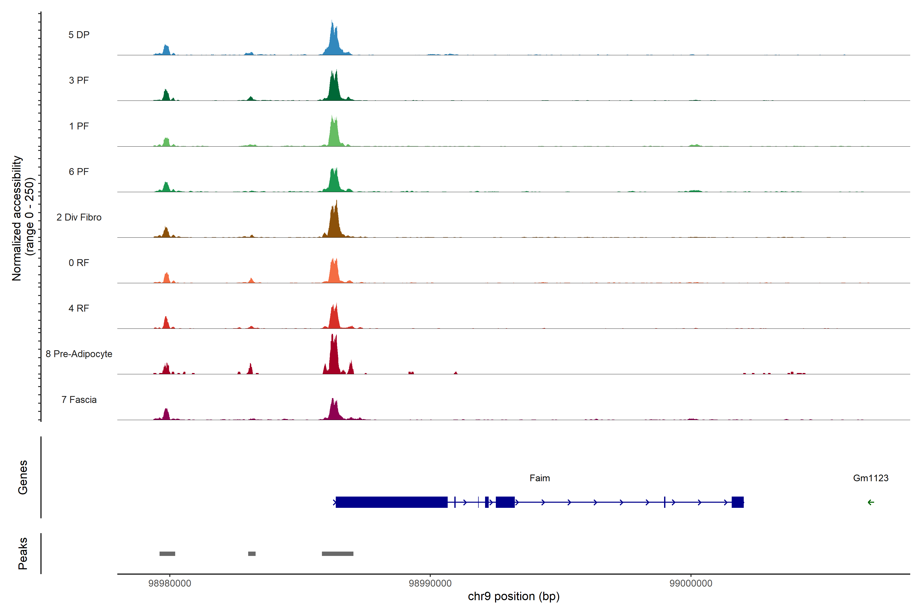
Task: Click the Faim gene label
Action: coord(539,478)
